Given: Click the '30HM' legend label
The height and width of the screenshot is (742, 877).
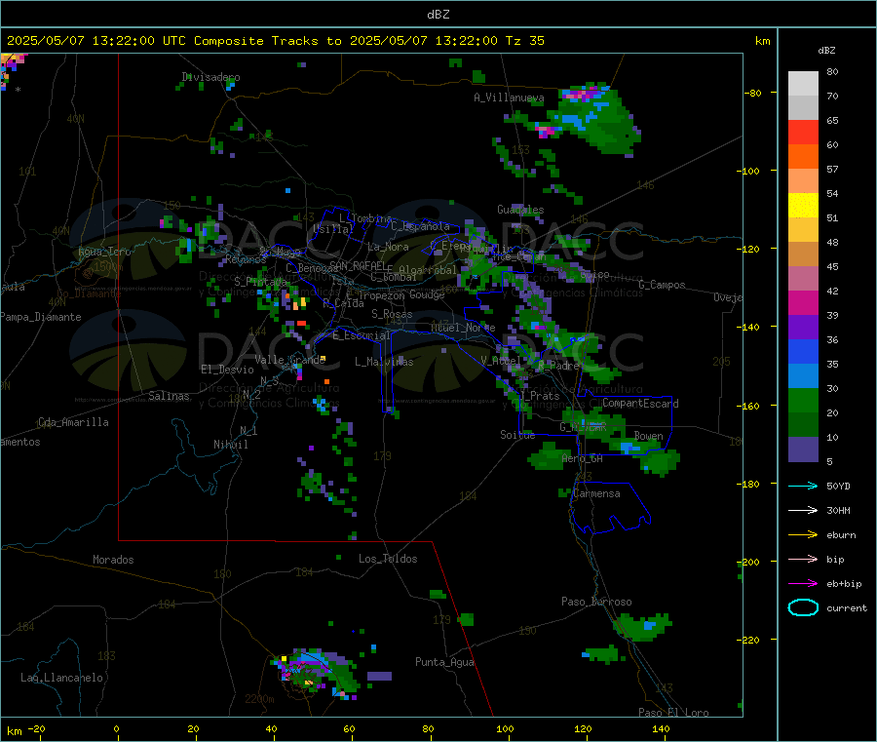Looking at the screenshot, I should 838,510.
